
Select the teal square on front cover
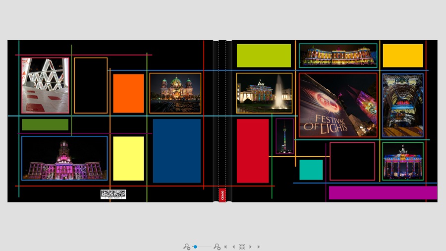coord(311,170)
